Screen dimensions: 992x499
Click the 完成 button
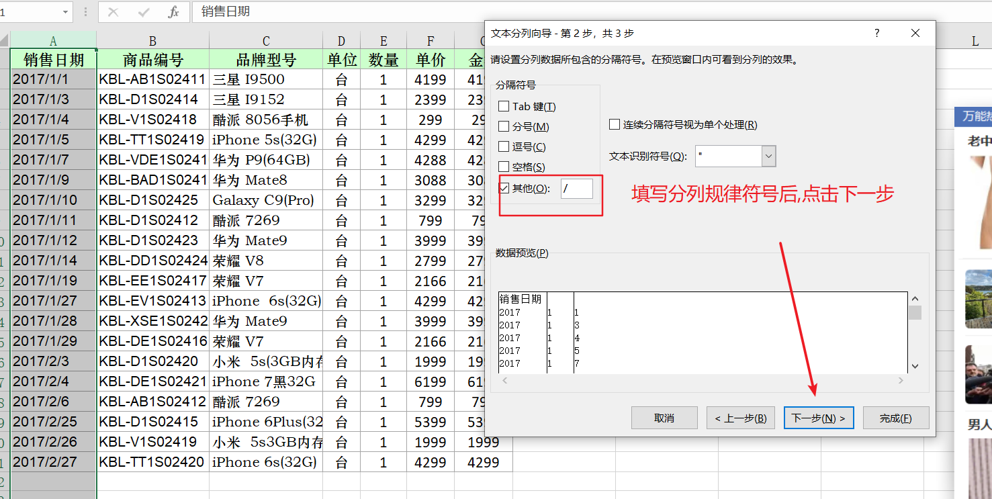[x=896, y=417]
